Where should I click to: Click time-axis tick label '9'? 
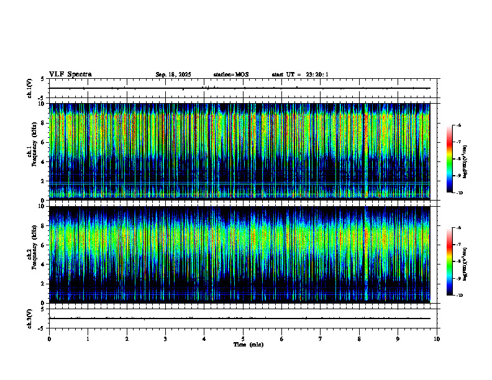(398, 339)
